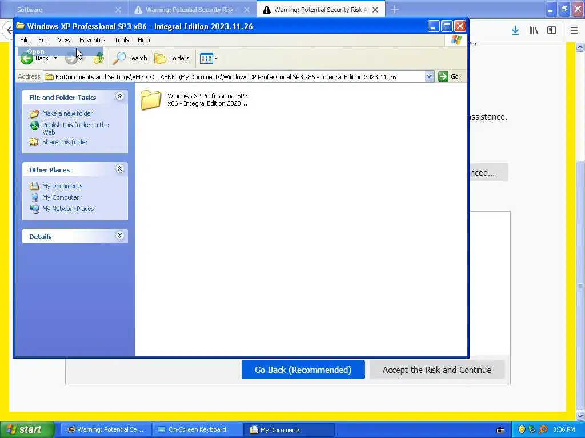This screenshot has height=438, width=585.
Task: Open the browser Library icon
Action: click(534, 31)
